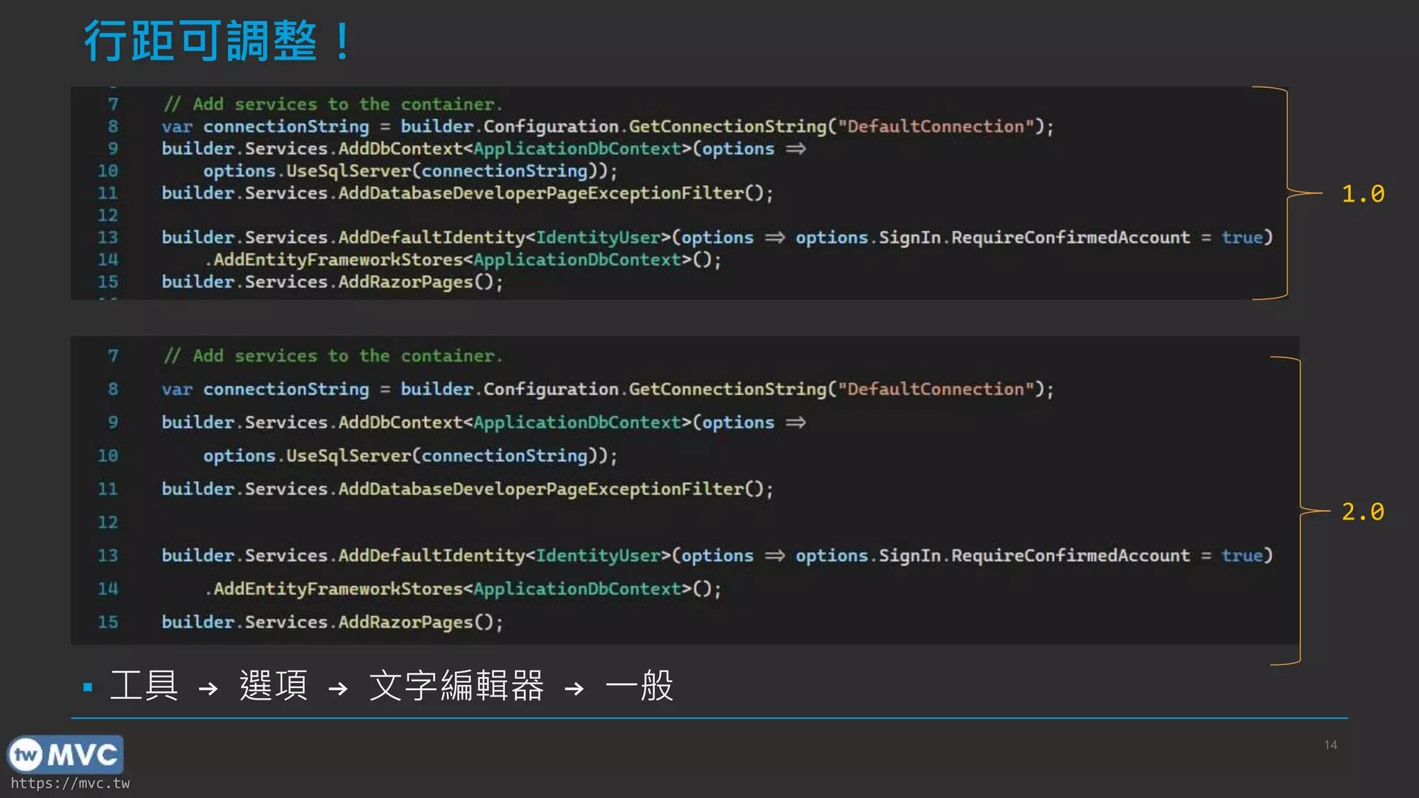Click UseSqlServer in bottom code block
This screenshot has width=1419, height=798.
(x=349, y=456)
